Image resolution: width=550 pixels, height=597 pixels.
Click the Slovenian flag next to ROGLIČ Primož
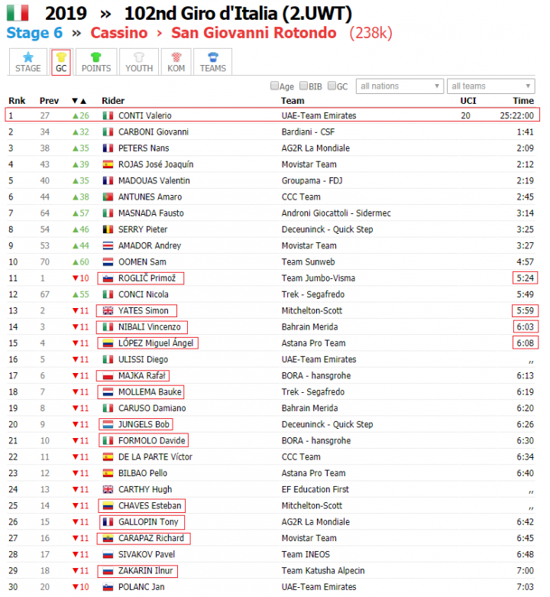pyautogui.click(x=108, y=278)
